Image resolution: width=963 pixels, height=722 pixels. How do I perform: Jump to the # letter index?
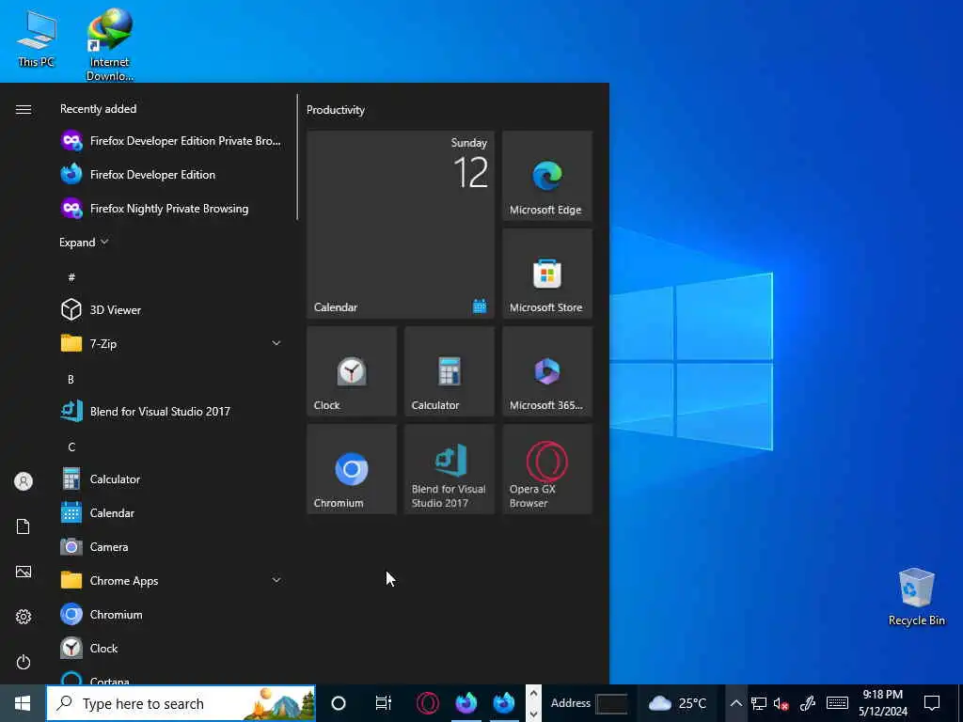click(71, 277)
